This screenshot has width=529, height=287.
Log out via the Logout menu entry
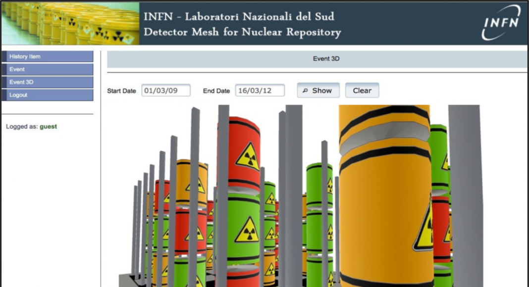click(48, 95)
